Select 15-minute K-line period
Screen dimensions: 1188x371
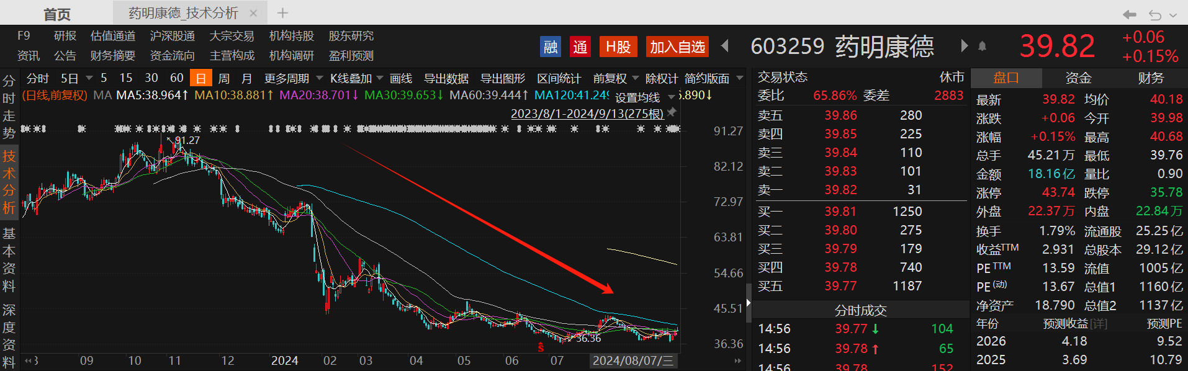(126, 78)
